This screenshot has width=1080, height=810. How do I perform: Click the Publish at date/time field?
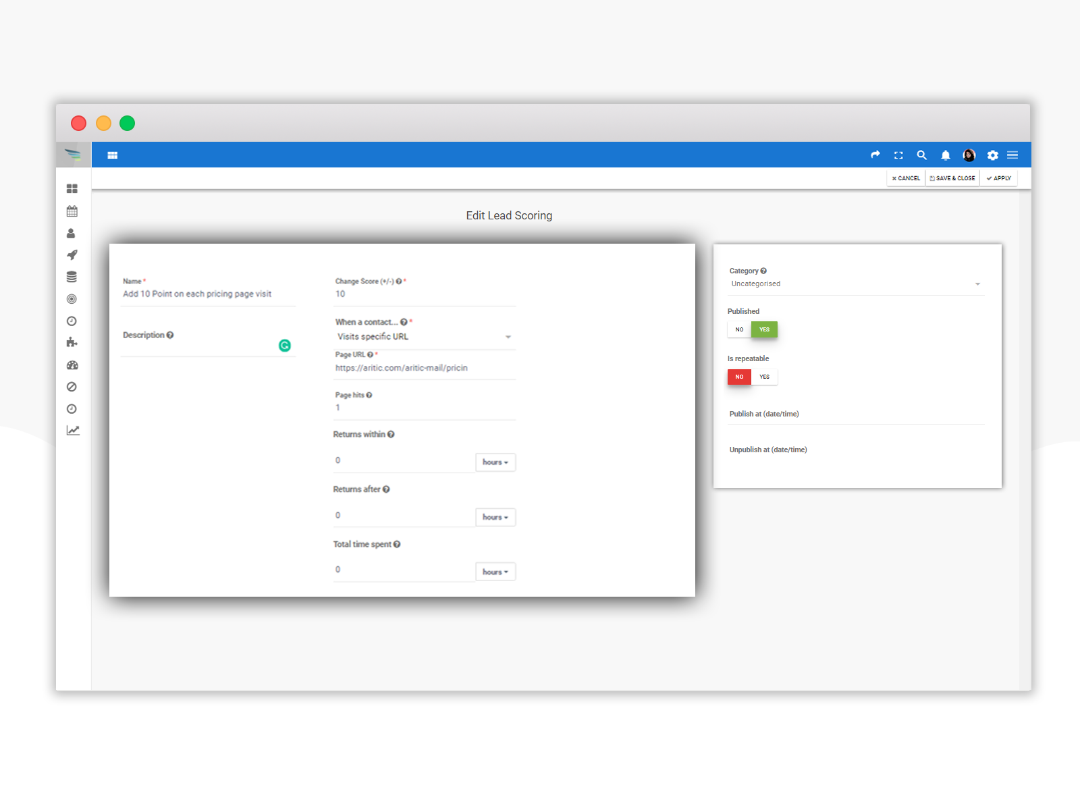pos(856,414)
